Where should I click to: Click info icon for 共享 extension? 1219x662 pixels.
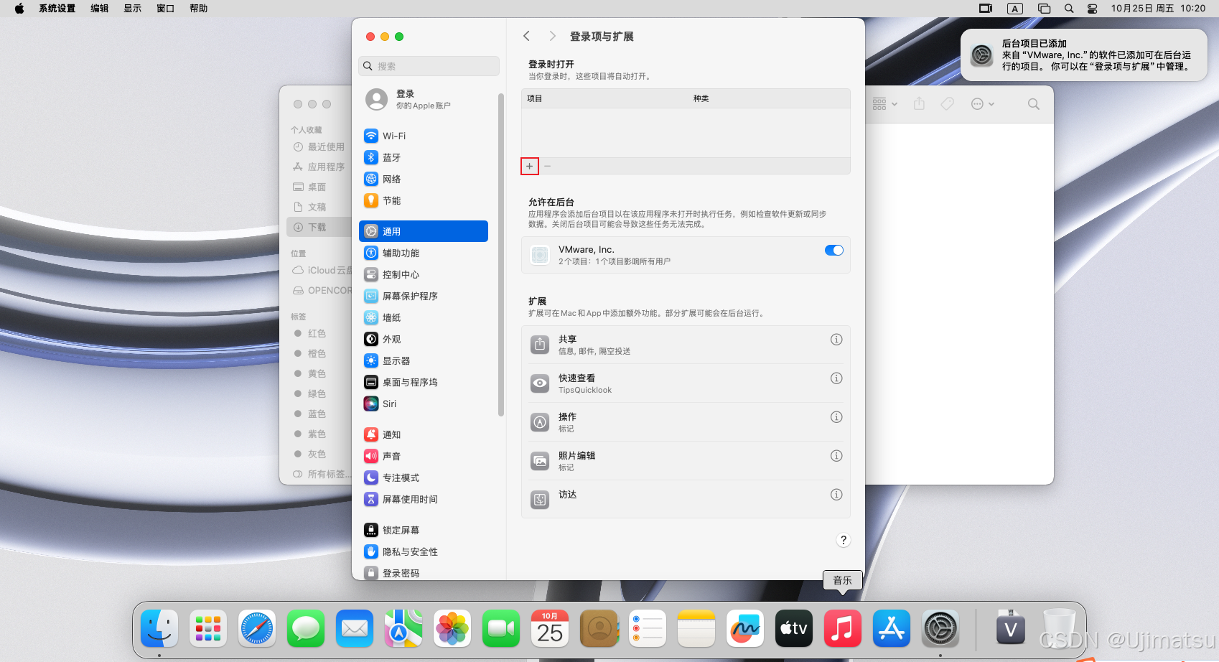[836, 340]
